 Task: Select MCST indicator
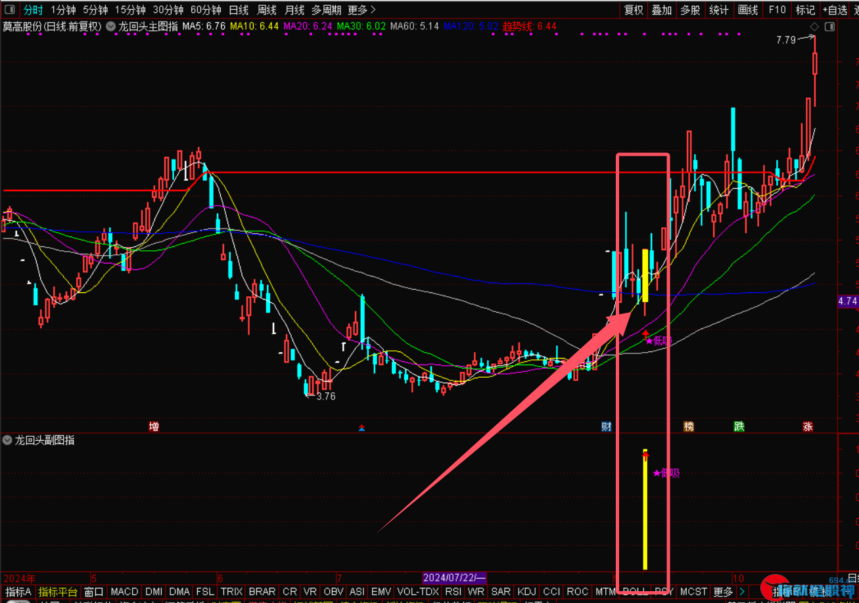(x=693, y=592)
